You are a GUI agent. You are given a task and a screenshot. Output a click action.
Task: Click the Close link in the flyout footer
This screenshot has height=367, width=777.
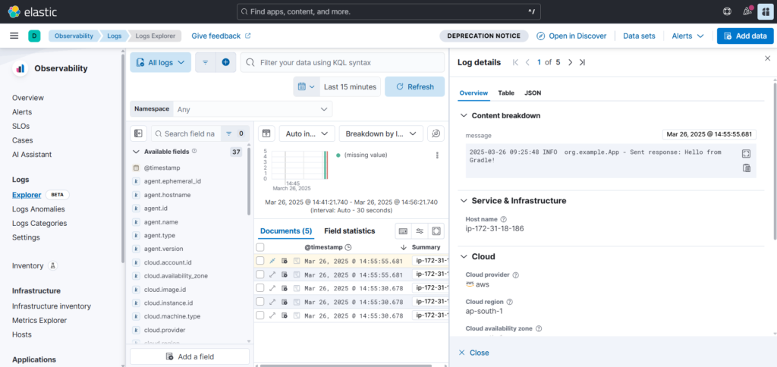point(473,353)
